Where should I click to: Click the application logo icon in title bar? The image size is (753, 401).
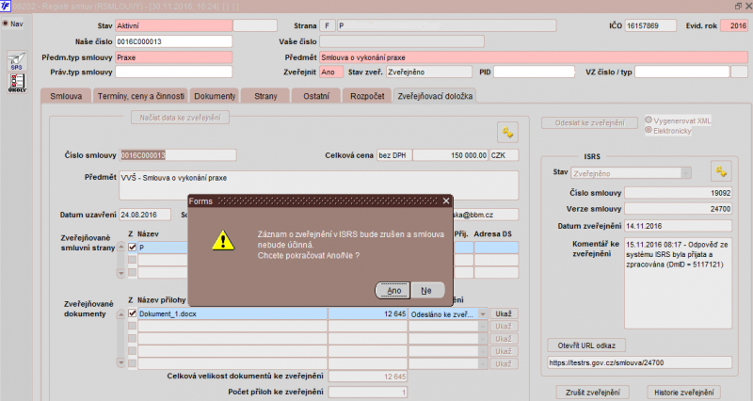(6, 7)
